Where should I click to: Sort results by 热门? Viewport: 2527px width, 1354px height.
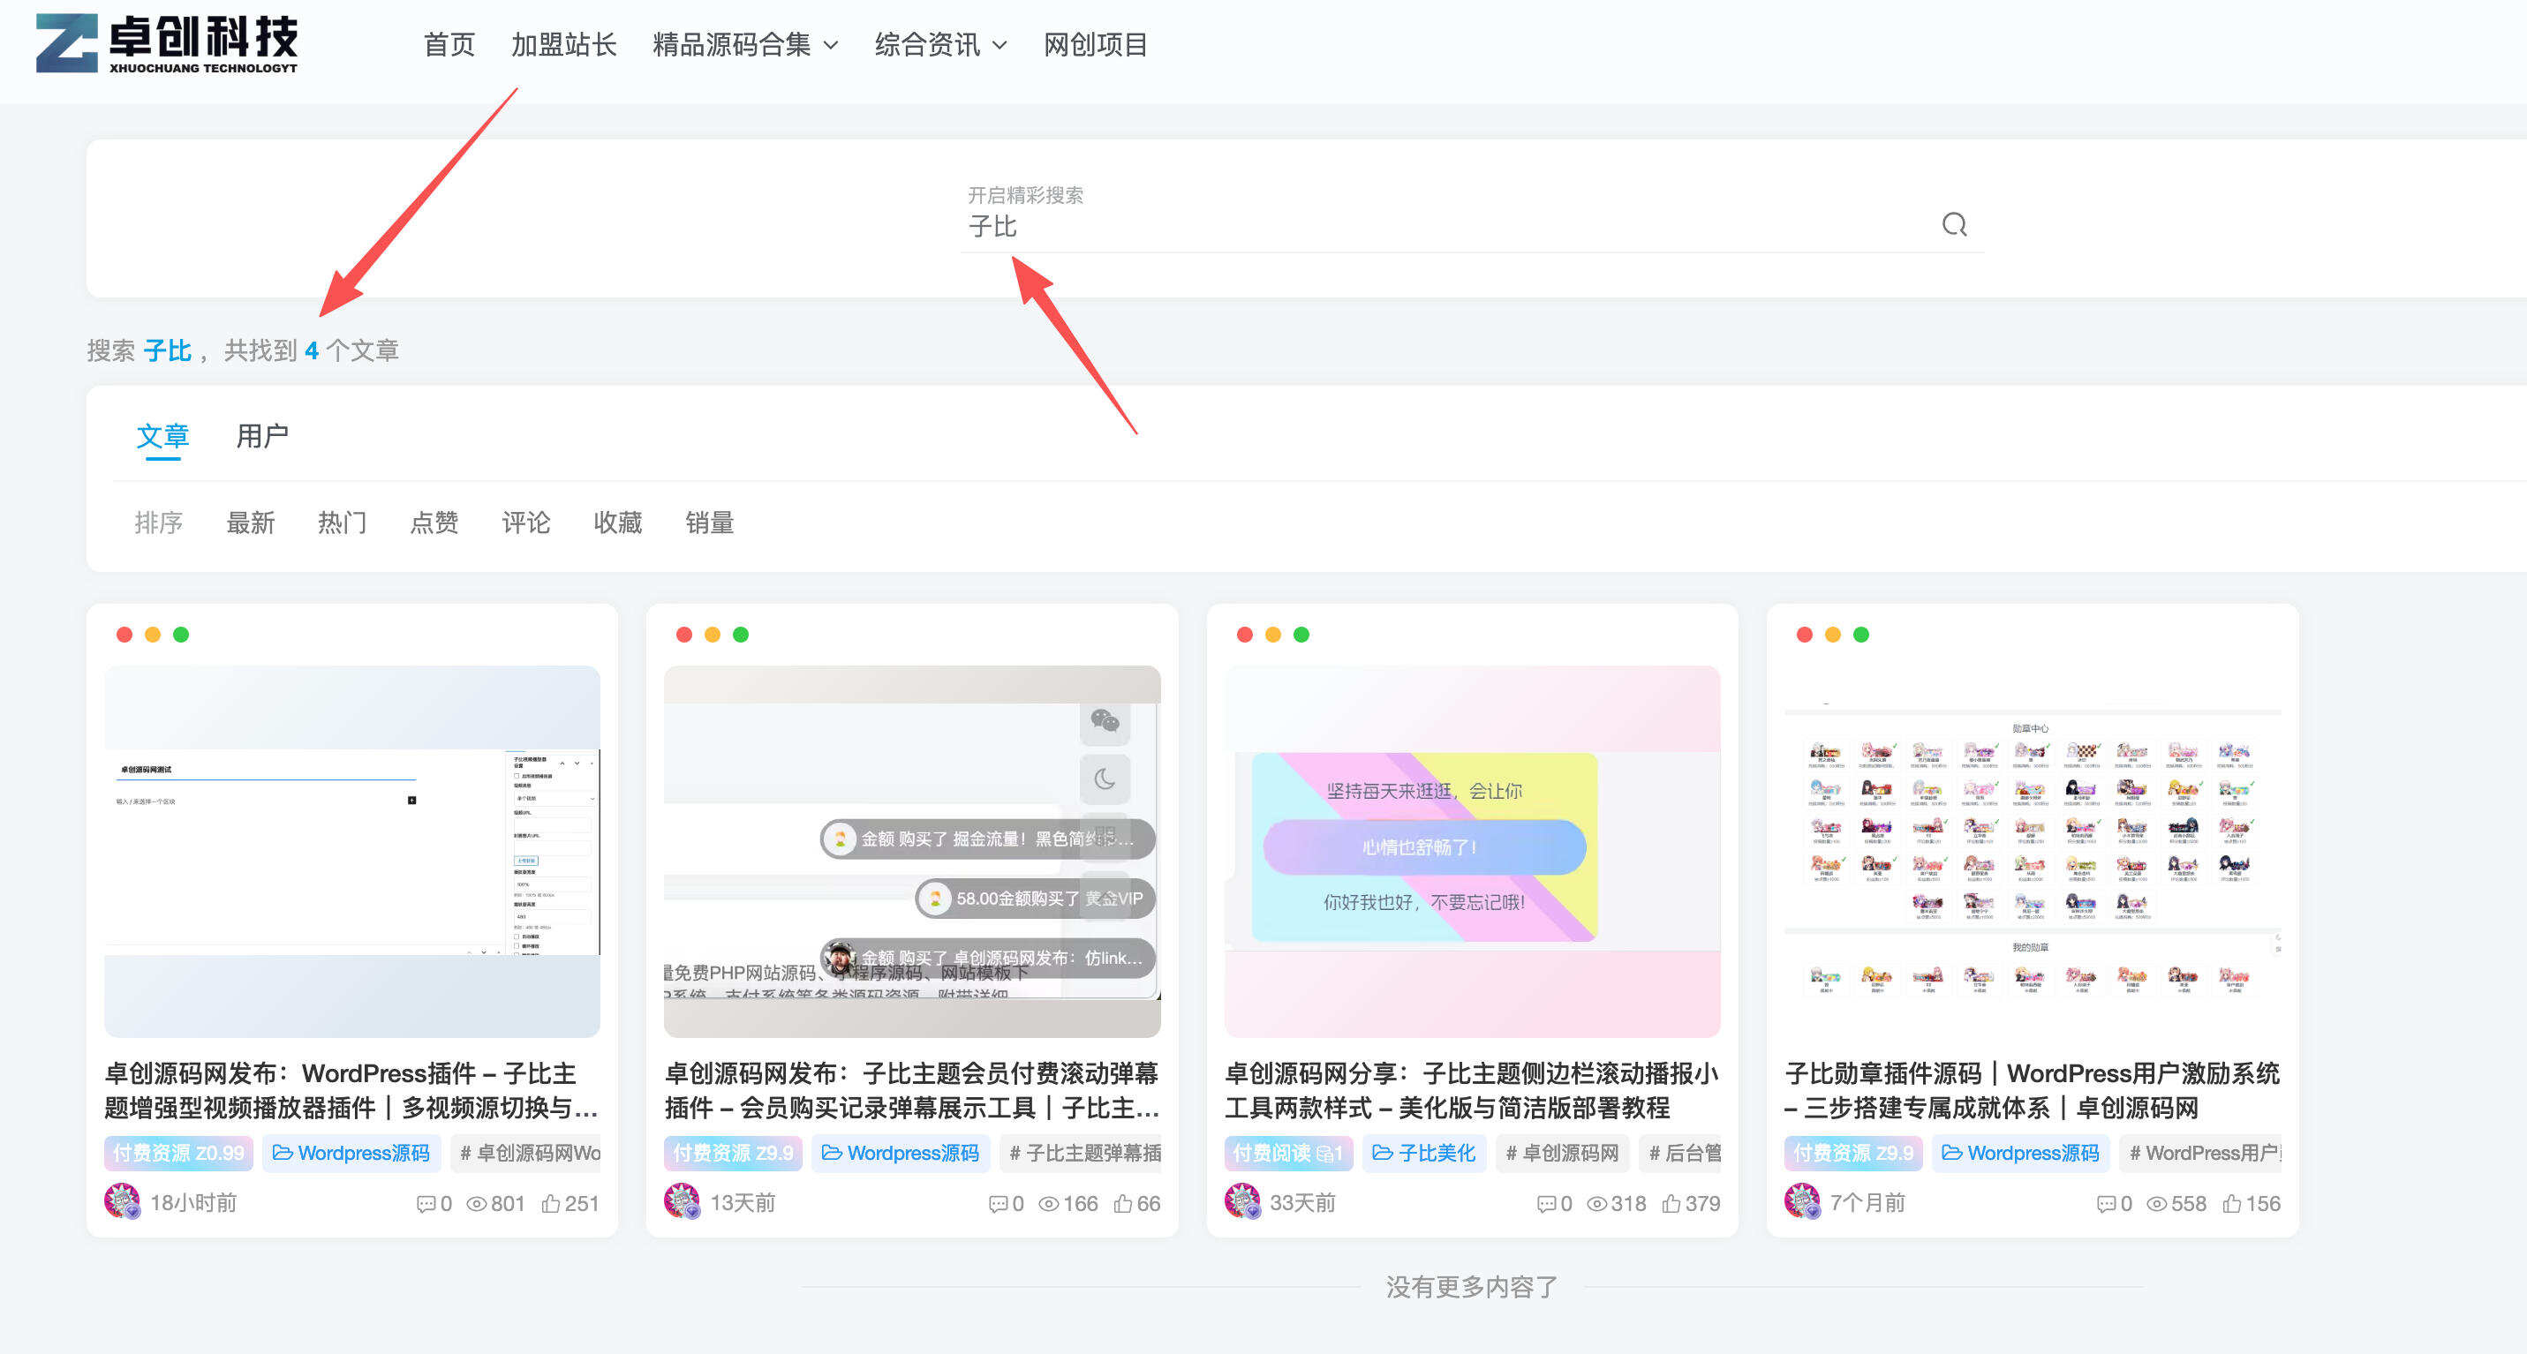[342, 523]
